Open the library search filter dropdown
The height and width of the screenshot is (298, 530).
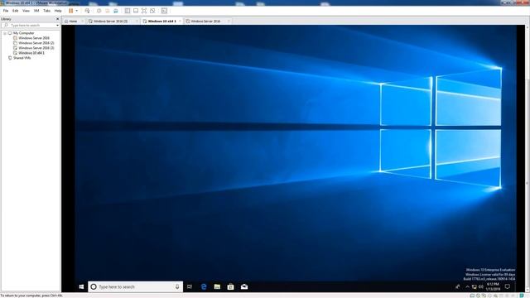pos(57,26)
